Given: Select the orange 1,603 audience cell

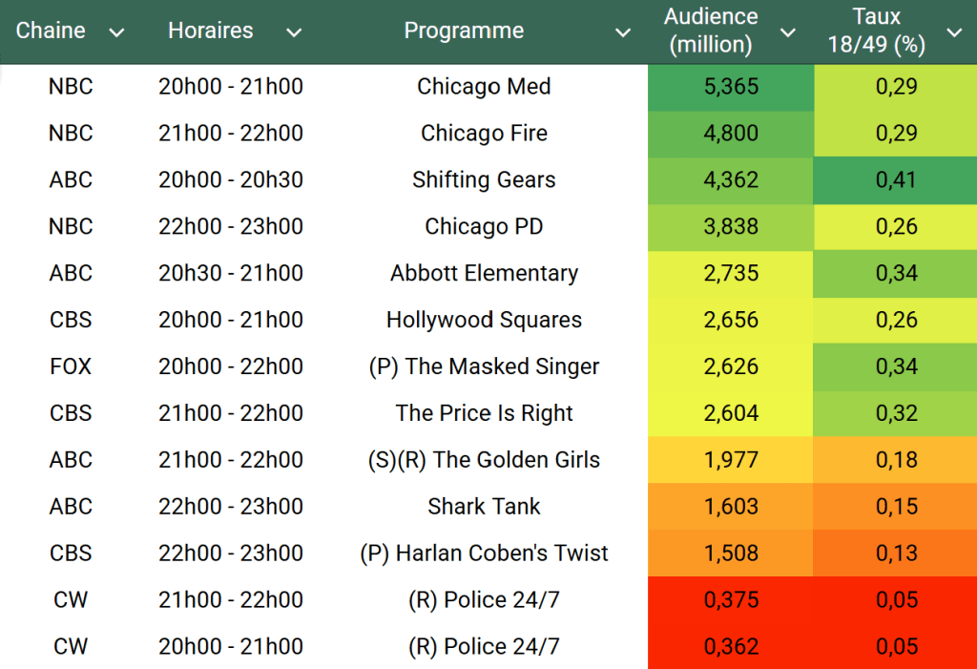Looking at the screenshot, I should (731, 506).
